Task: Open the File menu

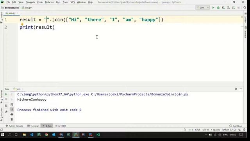Action: click(x=8, y=2)
